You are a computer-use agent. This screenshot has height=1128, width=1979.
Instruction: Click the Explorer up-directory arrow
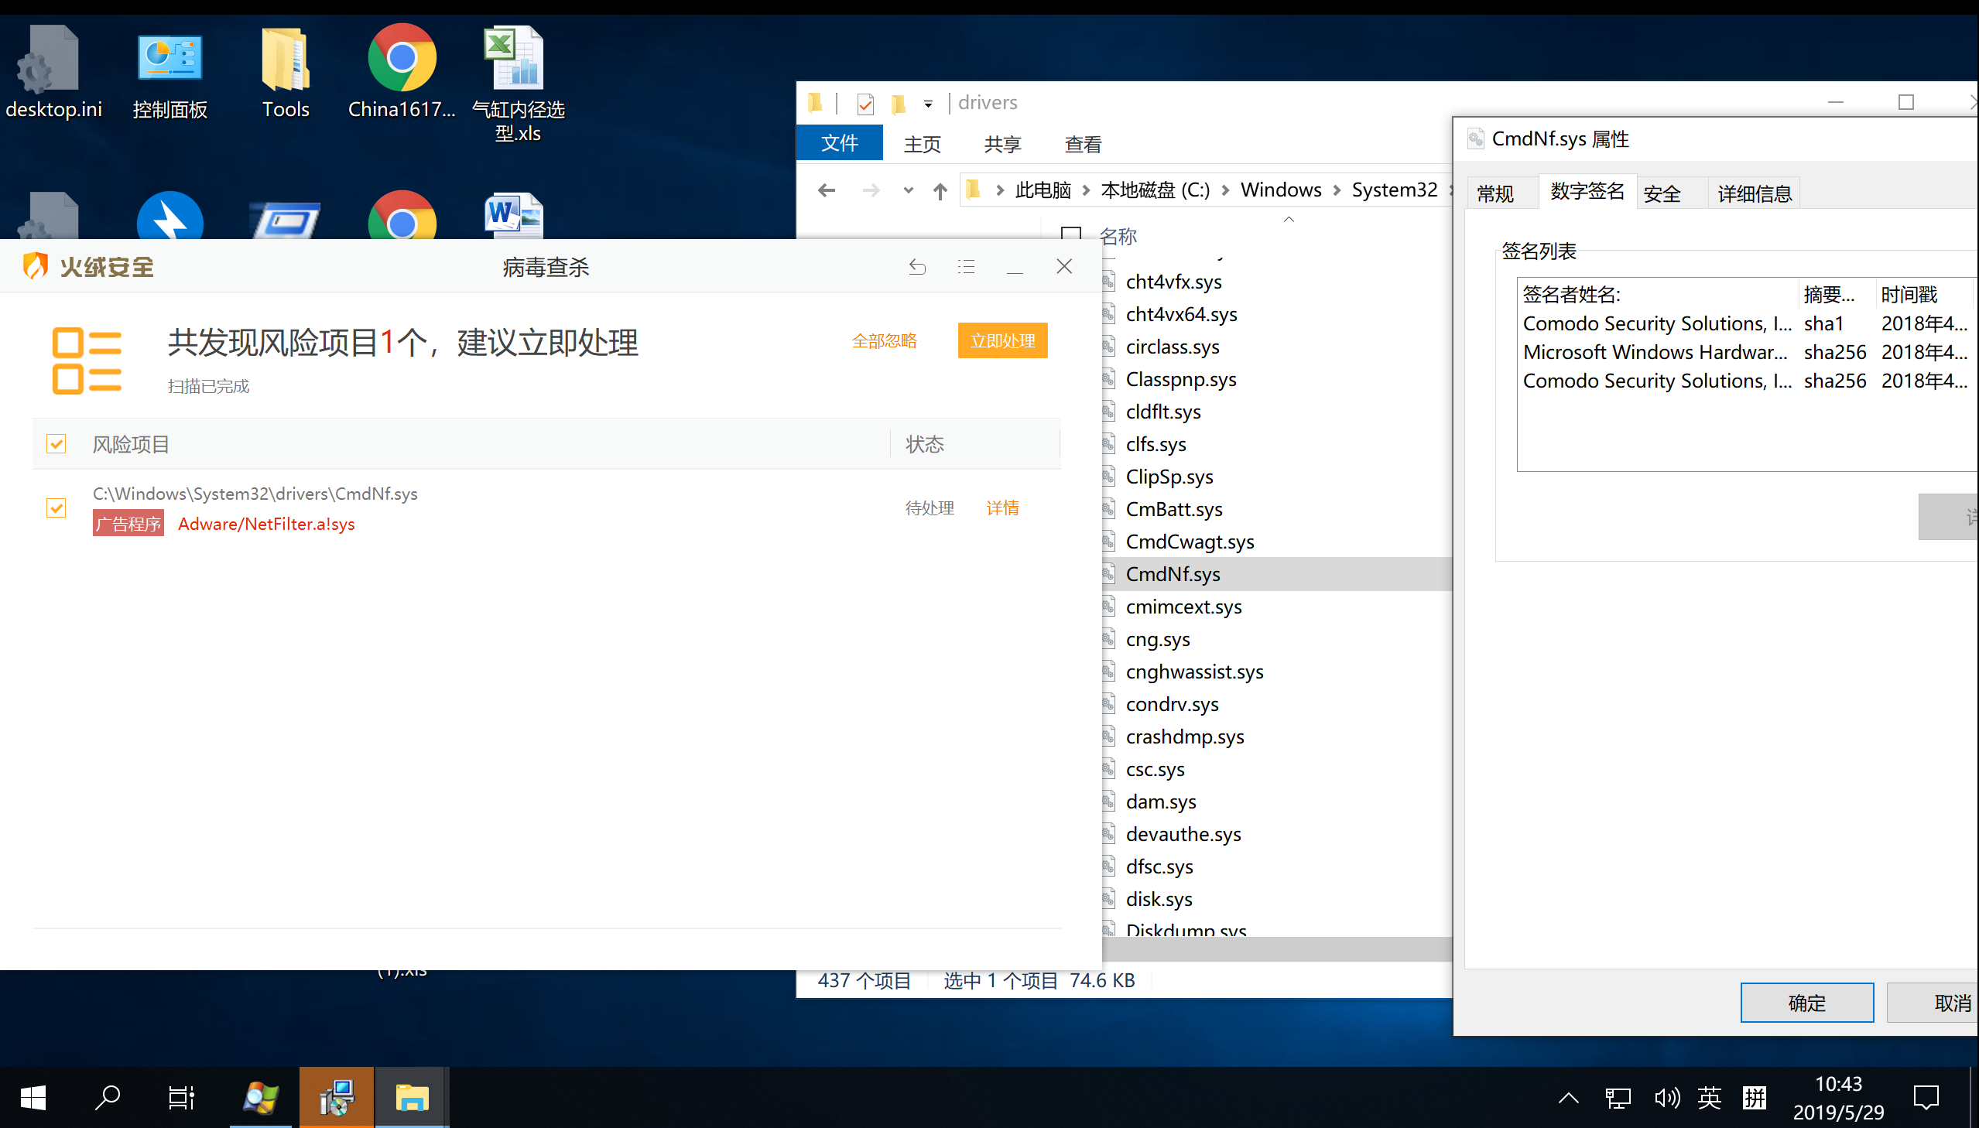tap(940, 190)
